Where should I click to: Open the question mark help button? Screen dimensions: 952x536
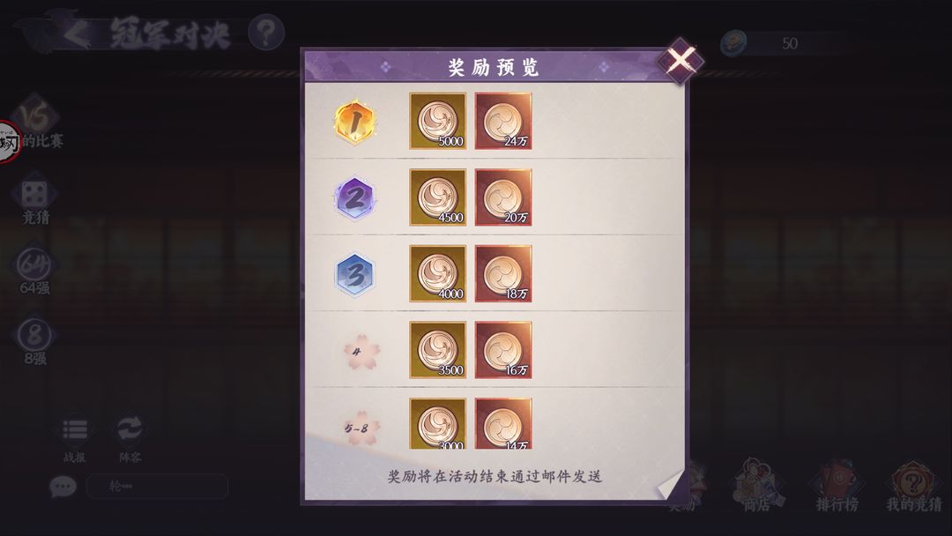coord(266,33)
